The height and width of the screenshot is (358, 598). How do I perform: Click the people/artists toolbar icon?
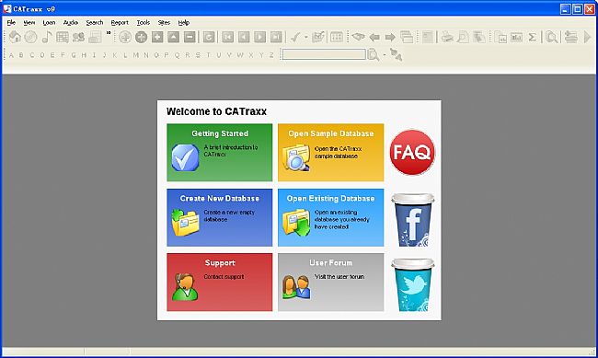pos(78,37)
